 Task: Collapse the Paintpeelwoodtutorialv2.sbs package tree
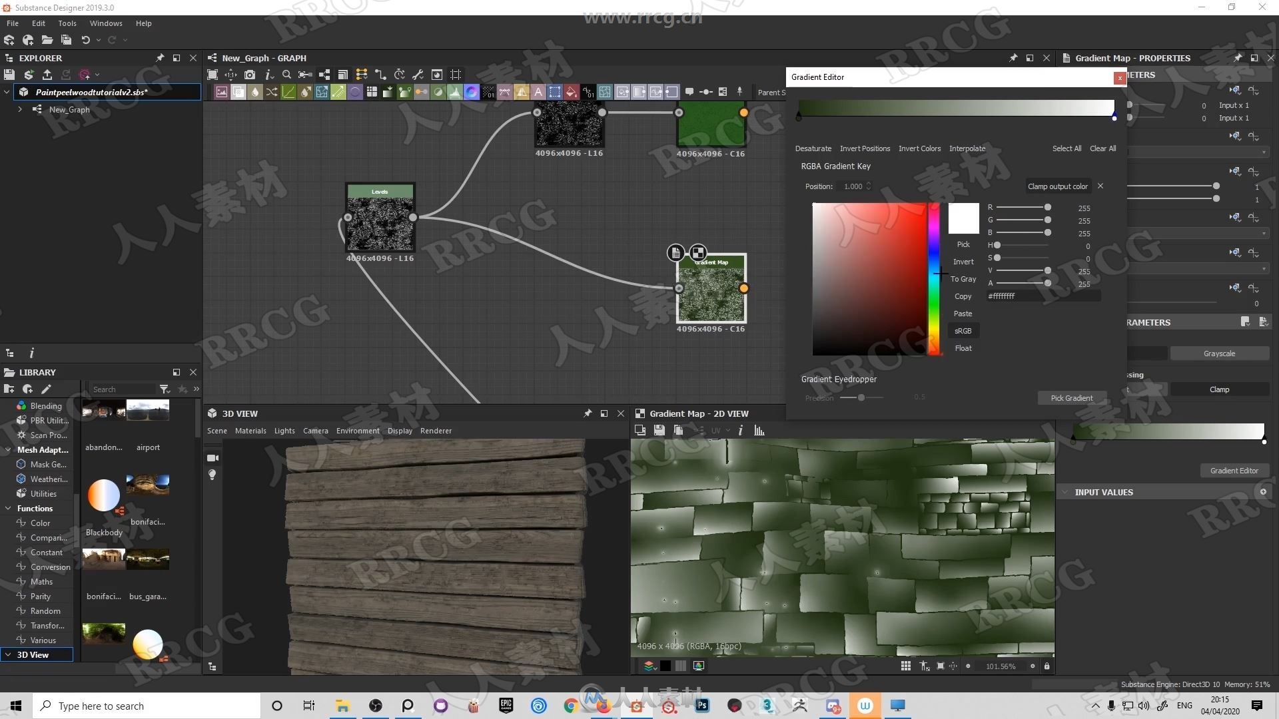[x=7, y=92]
